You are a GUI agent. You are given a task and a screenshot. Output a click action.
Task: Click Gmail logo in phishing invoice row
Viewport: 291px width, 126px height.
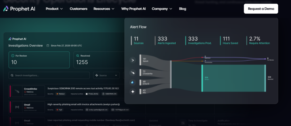(17, 107)
